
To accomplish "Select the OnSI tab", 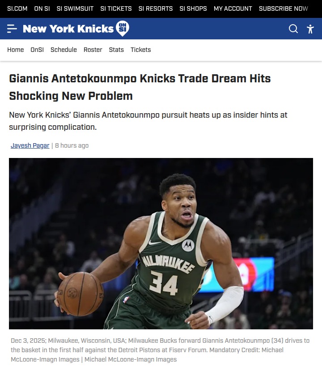I will pos(37,50).
